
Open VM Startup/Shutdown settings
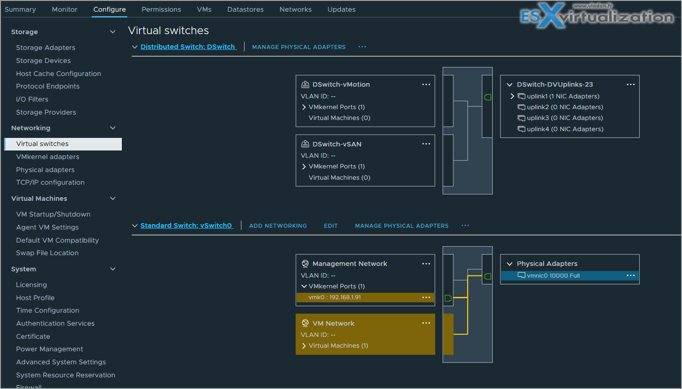point(53,214)
